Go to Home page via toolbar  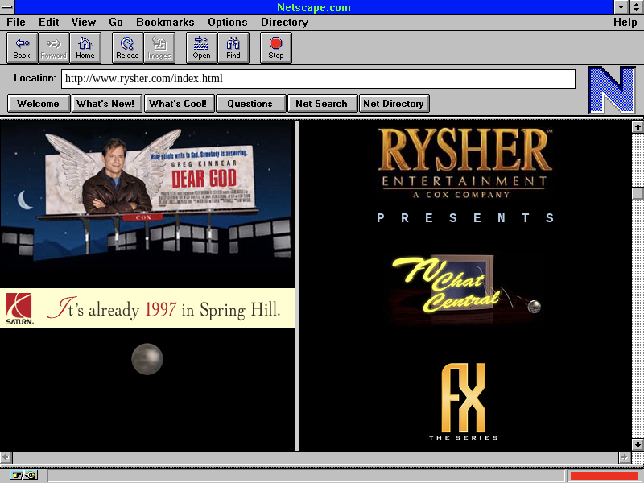point(85,47)
